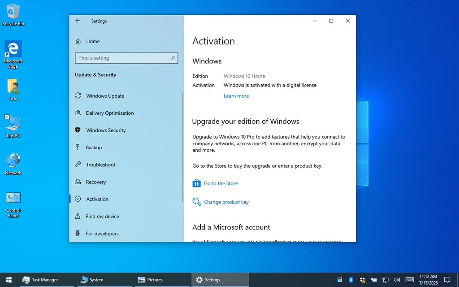Click the Find a setting search box
Viewport: 459px width, 287px height.
click(123, 58)
